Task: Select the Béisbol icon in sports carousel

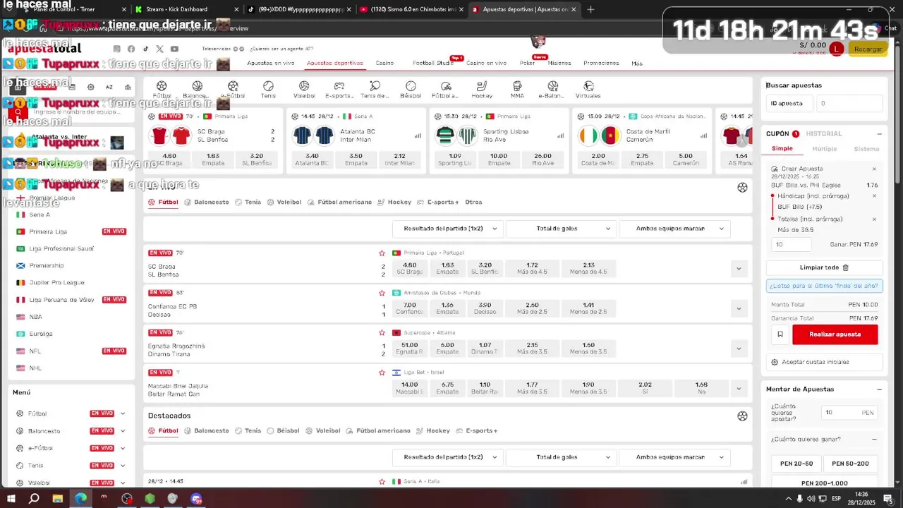Action: coord(411,86)
